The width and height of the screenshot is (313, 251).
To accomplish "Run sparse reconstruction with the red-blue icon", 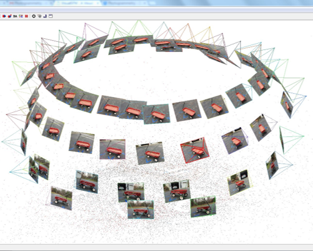I will pyautogui.click(x=4, y=16).
